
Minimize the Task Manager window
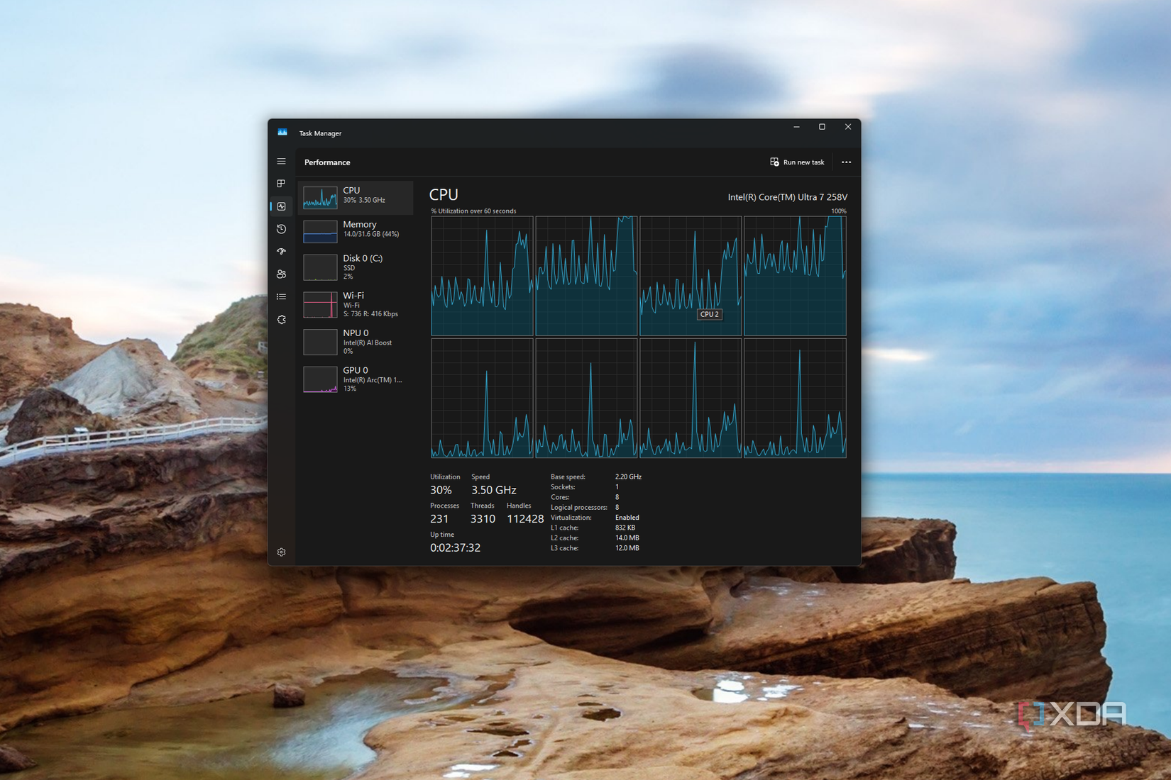coord(796,127)
